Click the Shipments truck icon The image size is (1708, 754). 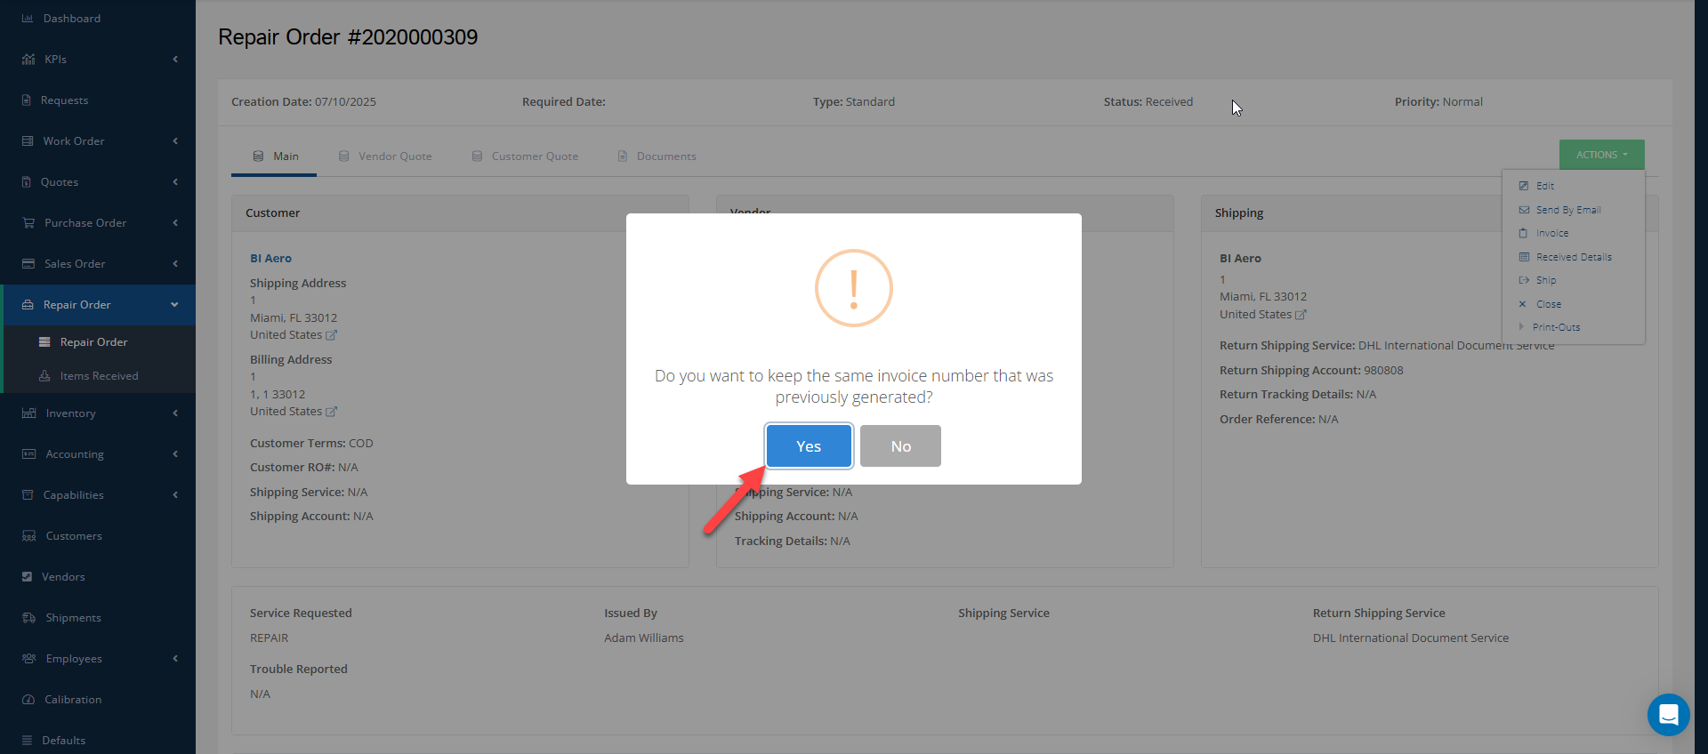(28, 618)
